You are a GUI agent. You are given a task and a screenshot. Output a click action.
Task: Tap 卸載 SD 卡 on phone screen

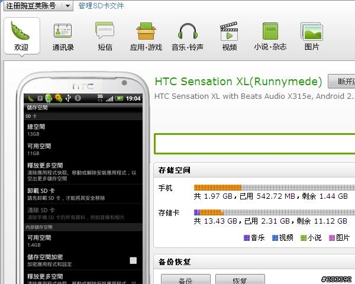pyautogui.click(x=83, y=194)
